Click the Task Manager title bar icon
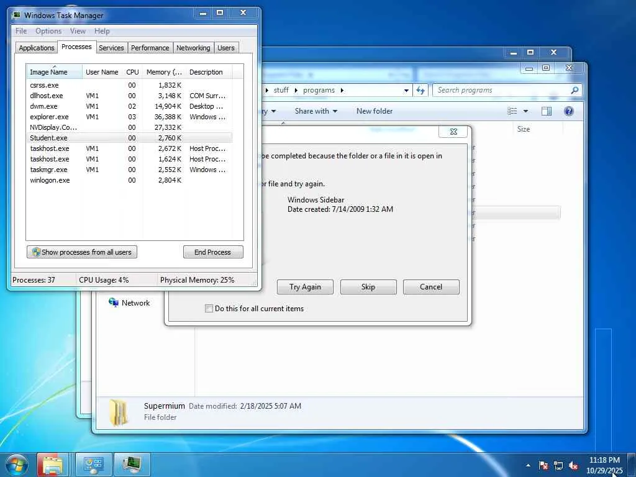The width and height of the screenshot is (636, 477). pos(16,16)
